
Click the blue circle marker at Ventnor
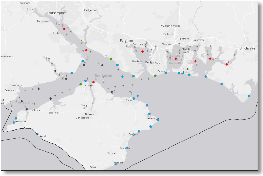(115, 164)
